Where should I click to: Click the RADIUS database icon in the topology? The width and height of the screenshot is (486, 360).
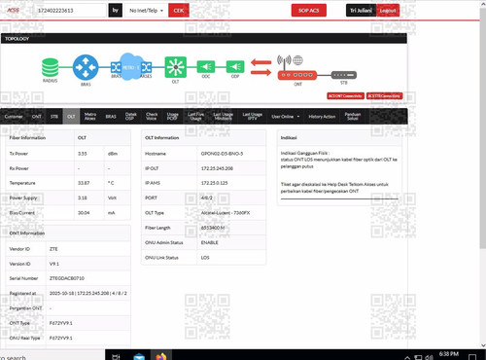[50, 67]
